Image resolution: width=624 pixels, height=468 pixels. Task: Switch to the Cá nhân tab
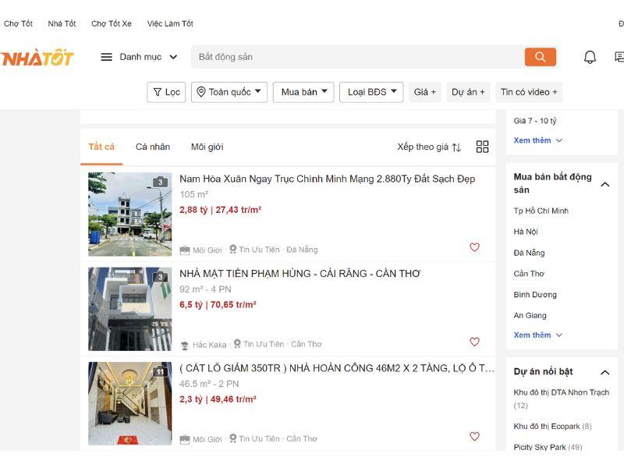click(x=153, y=147)
